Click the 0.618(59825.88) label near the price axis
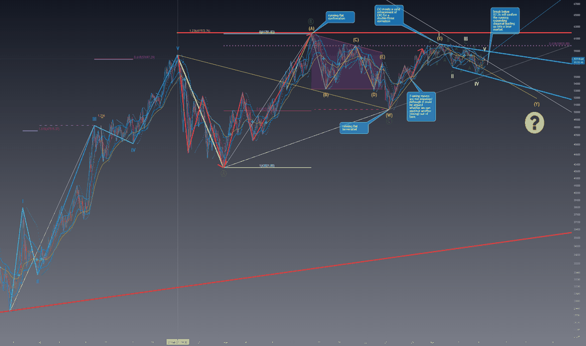This screenshot has width=586, height=346. click(x=559, y=44)
